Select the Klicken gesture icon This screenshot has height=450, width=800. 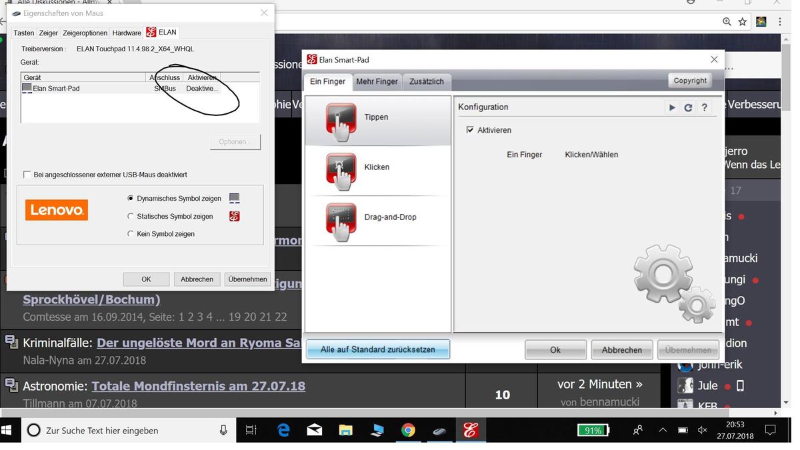tap(341, 171)
